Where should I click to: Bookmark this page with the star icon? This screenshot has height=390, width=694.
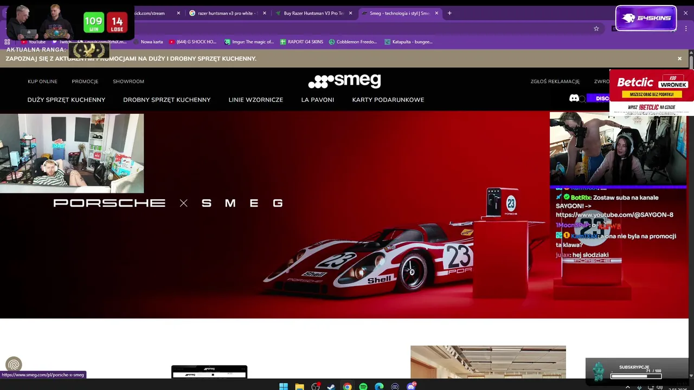[x=596, y=29]
